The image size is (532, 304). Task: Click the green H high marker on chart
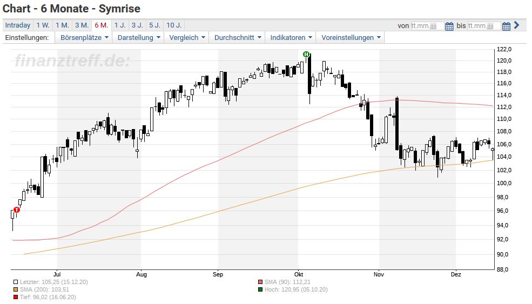(306, 55)
